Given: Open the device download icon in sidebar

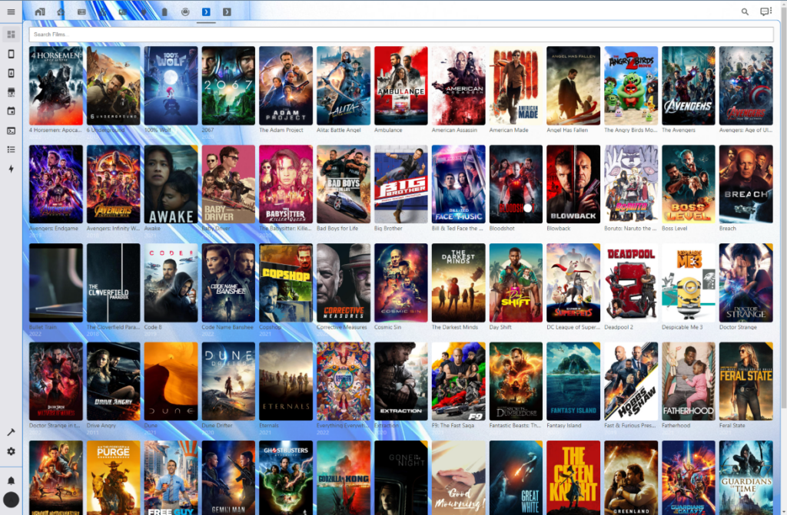Looking at the screenshot, I should (x=11, y=73).
